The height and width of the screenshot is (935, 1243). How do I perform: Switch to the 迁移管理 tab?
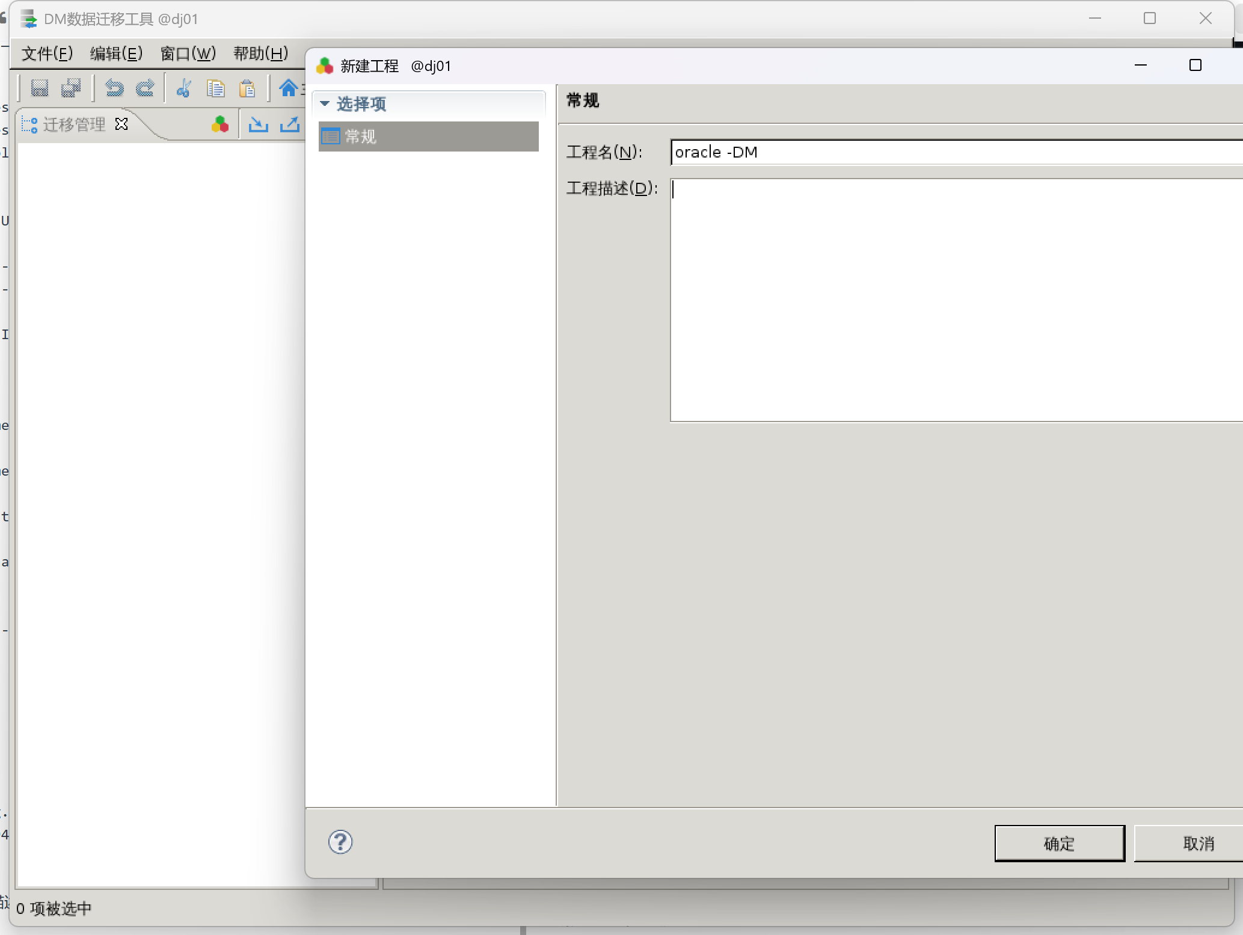(x=73, y=124)
